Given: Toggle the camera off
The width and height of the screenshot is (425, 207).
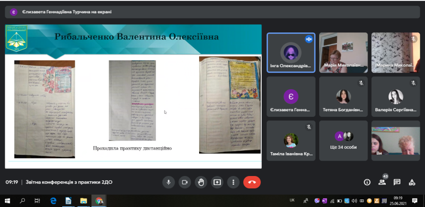Looking at the screenshot, I should 184,182.
